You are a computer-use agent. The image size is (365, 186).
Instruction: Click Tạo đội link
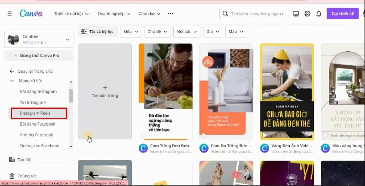tap(25, 159)
